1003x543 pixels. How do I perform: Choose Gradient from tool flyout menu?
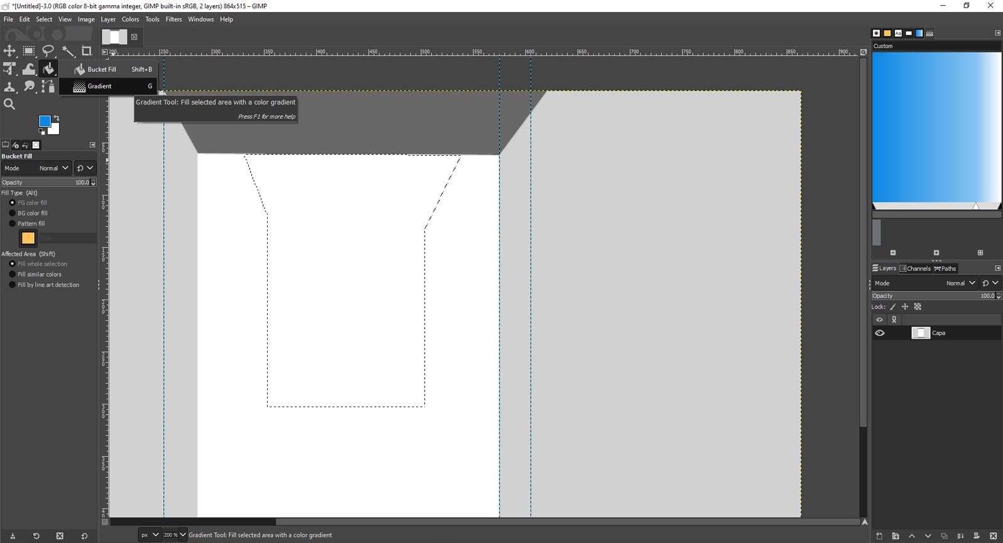pyautogui.click(x=108, y=86)
